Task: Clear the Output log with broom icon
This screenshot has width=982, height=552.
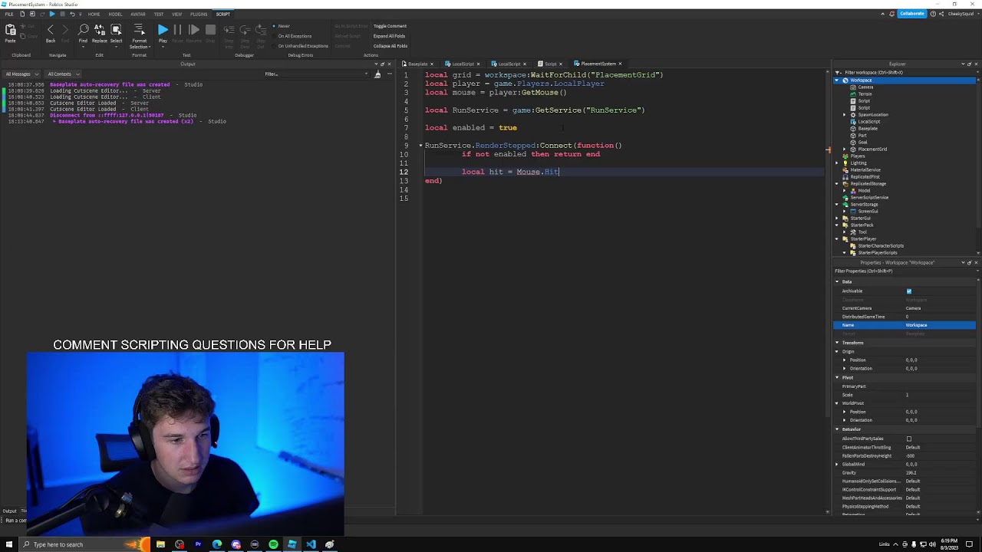Action: pos(377,74)
